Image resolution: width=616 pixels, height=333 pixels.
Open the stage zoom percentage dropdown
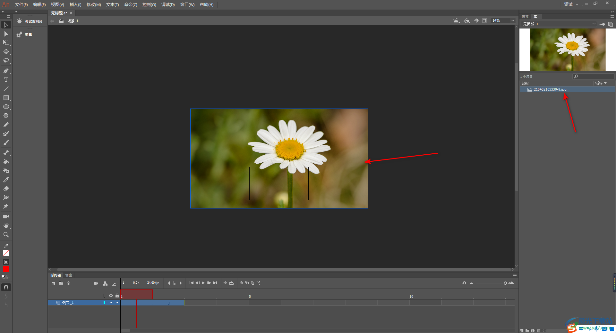[x=513, y=21]
